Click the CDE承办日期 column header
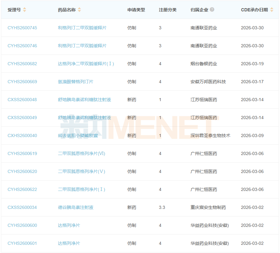Image resolution: width=280 pixels, height=253 pixels. tap(254, 10)
